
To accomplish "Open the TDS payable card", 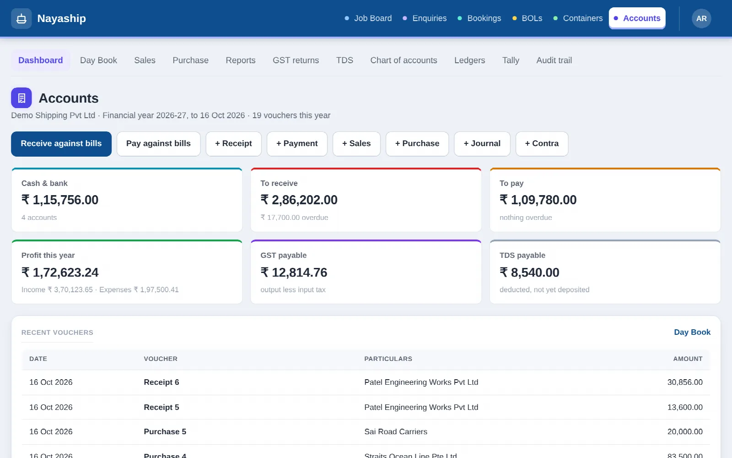I will 605,272.
